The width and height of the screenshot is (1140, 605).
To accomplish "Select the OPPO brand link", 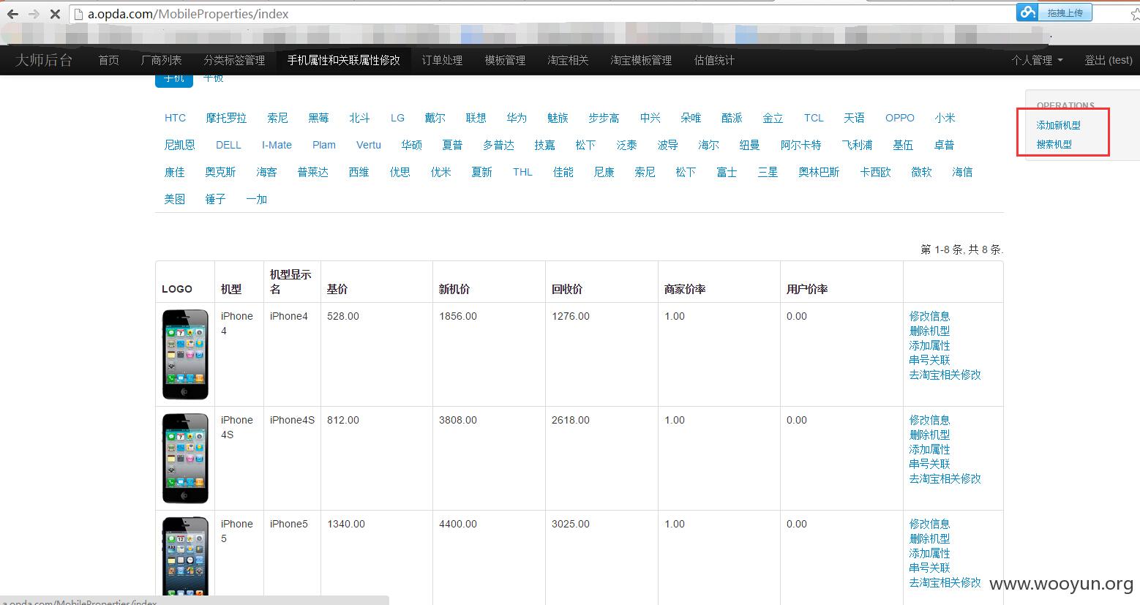I will (x=899, y=118).
